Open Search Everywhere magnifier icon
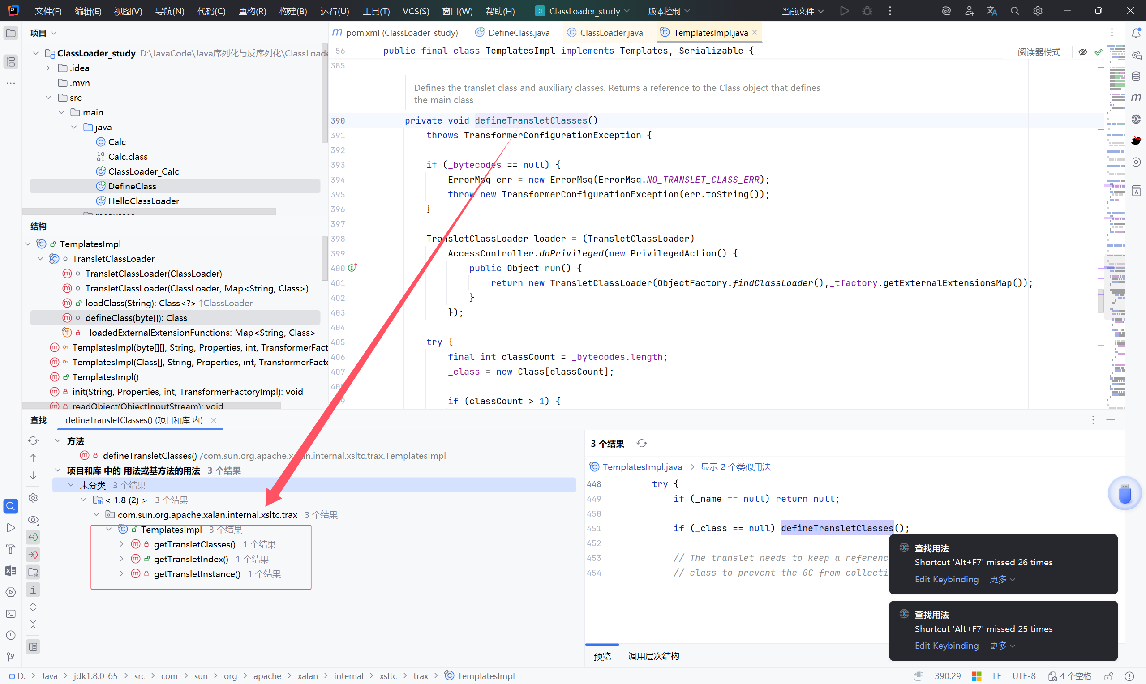Screen dimensions: 1146x684 click(x=1015, y=11)
